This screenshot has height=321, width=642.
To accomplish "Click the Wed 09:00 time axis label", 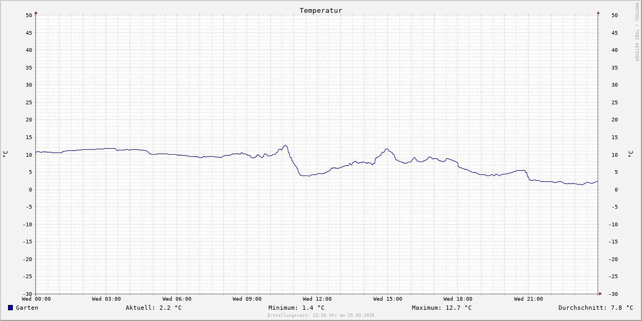I will pos(247,299).
